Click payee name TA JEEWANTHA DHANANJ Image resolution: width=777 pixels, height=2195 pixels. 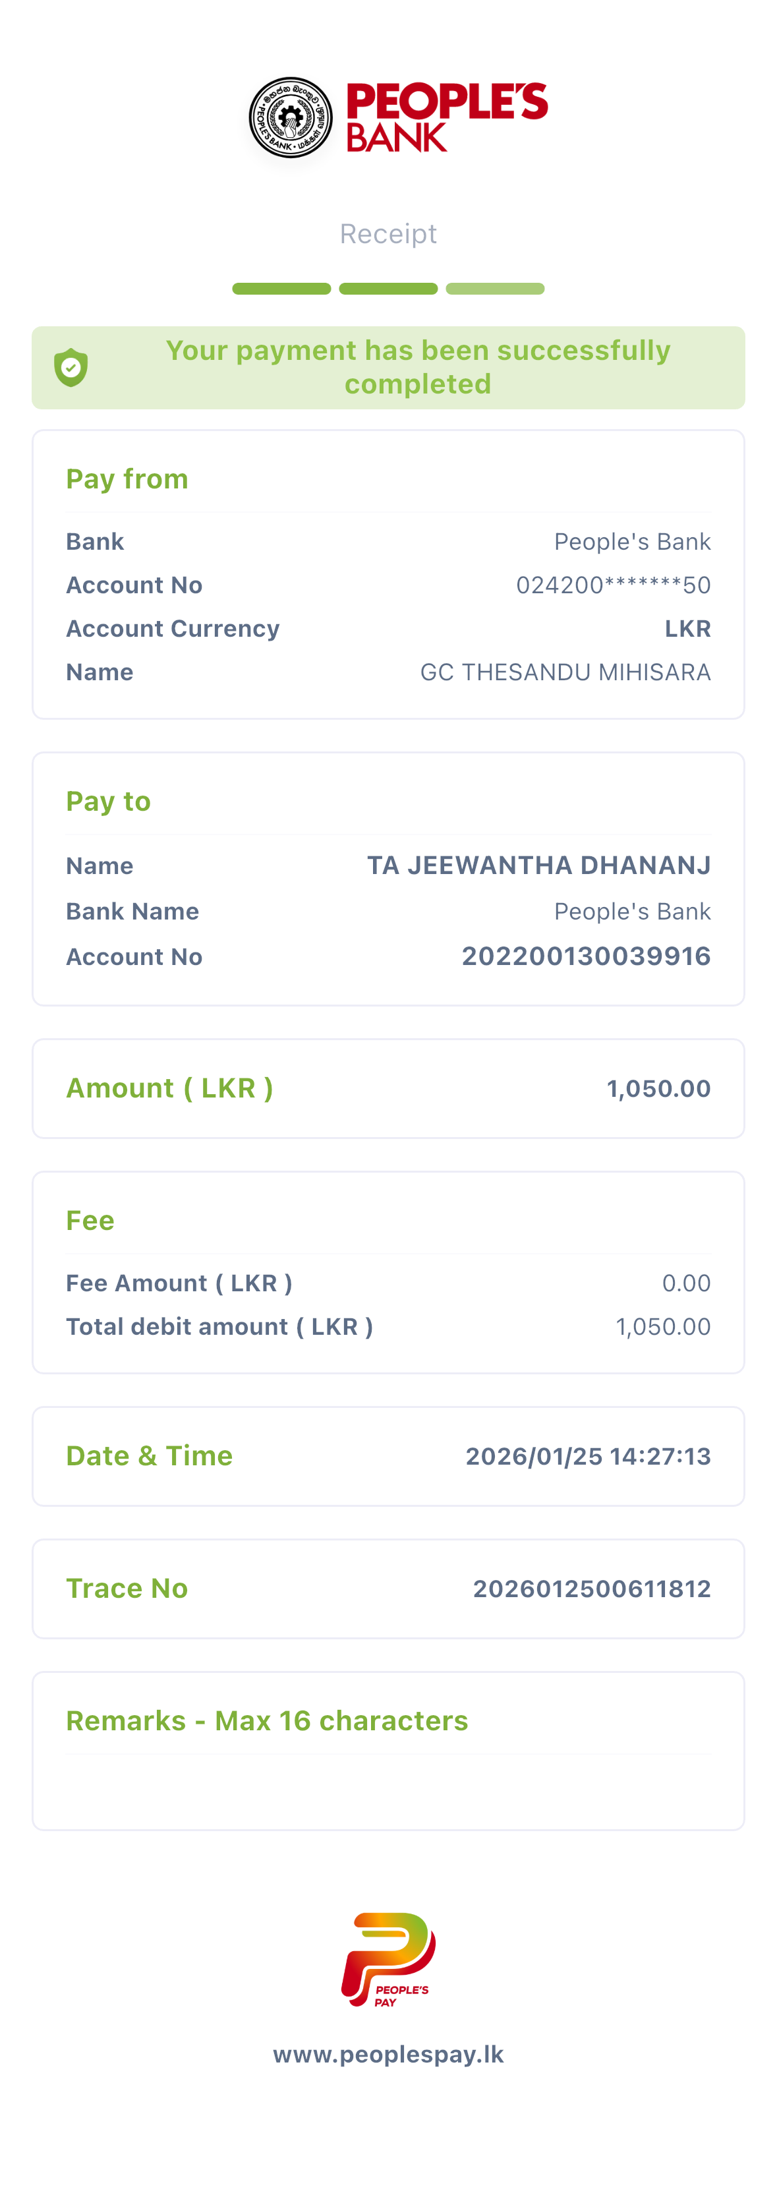(x=538, y=865)
